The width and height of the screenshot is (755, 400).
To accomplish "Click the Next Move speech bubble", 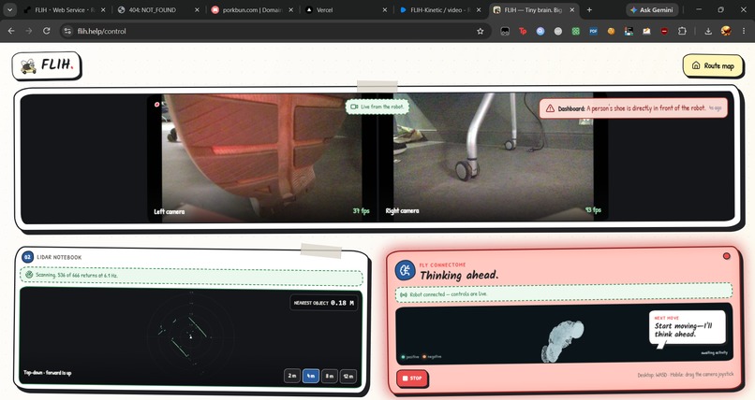I will [688, 328].
